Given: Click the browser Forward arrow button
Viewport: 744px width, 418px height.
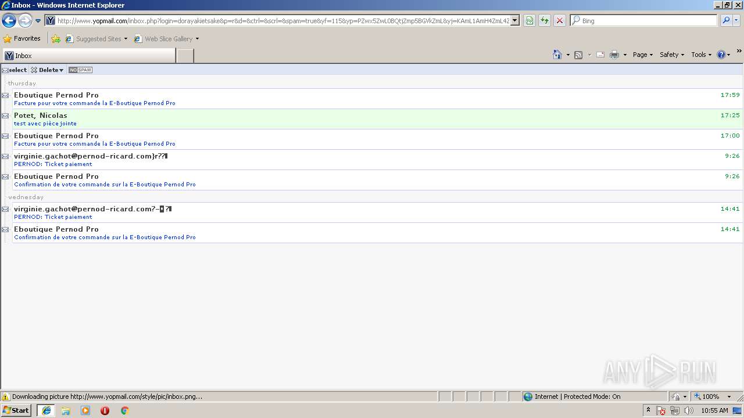Looking at the screenshot, I should click(24, 21).
